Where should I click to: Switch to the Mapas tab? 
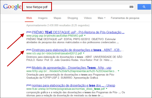(58, 18)
